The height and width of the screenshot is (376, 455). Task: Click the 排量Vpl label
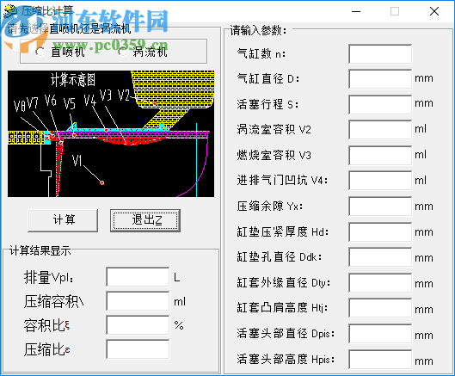48,277
